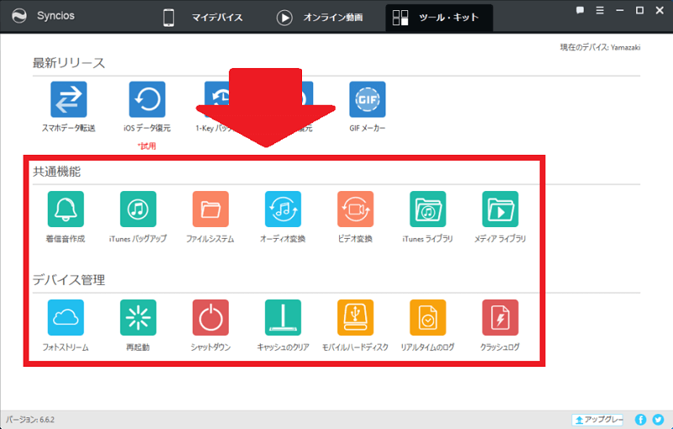Viewport: 673px width, 429px height.
Task: Launch オーディオ変換 audio converter
Action: [283, 209]
